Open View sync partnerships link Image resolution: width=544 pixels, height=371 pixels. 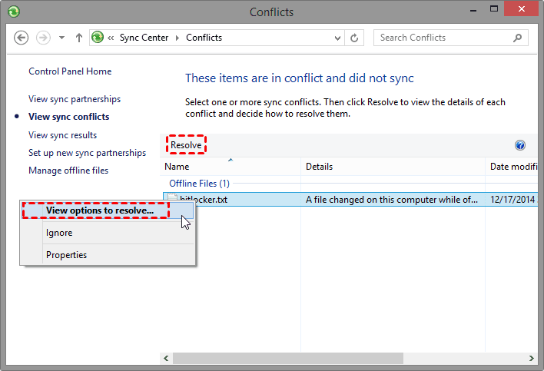pos(75,99)
